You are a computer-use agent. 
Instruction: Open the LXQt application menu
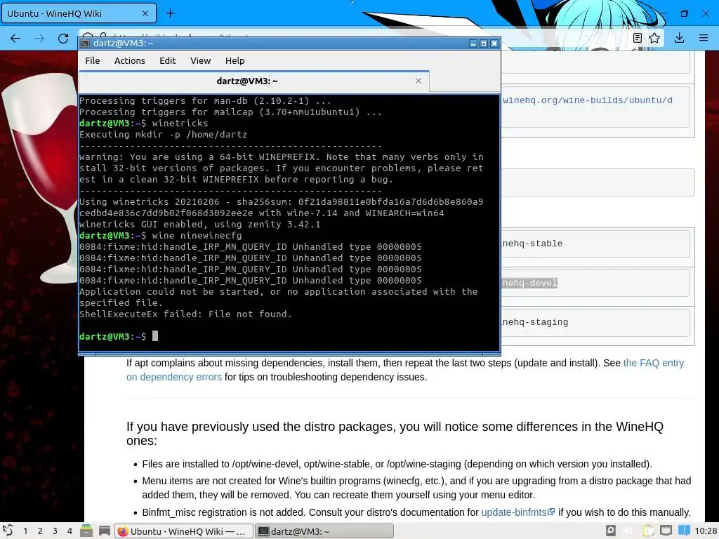[x=8, y=531]
